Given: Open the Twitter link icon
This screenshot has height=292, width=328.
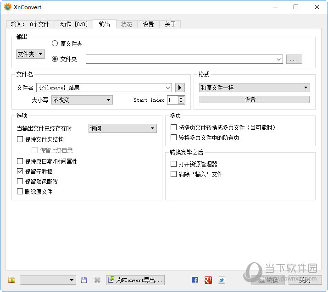Looking at the screenshot, I should click(221, 280).
